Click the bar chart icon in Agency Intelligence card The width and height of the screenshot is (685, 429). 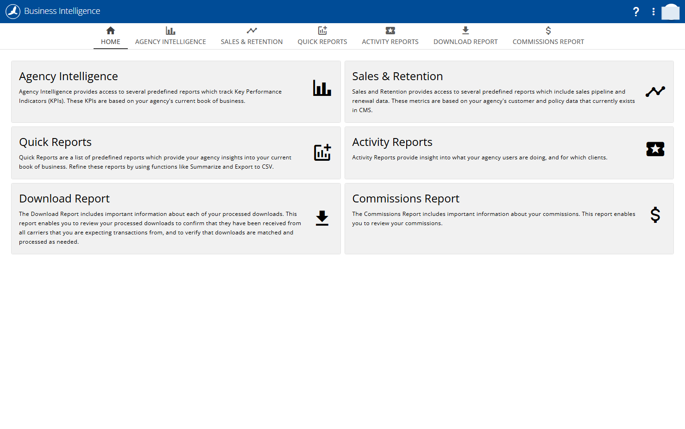[322, 88]
